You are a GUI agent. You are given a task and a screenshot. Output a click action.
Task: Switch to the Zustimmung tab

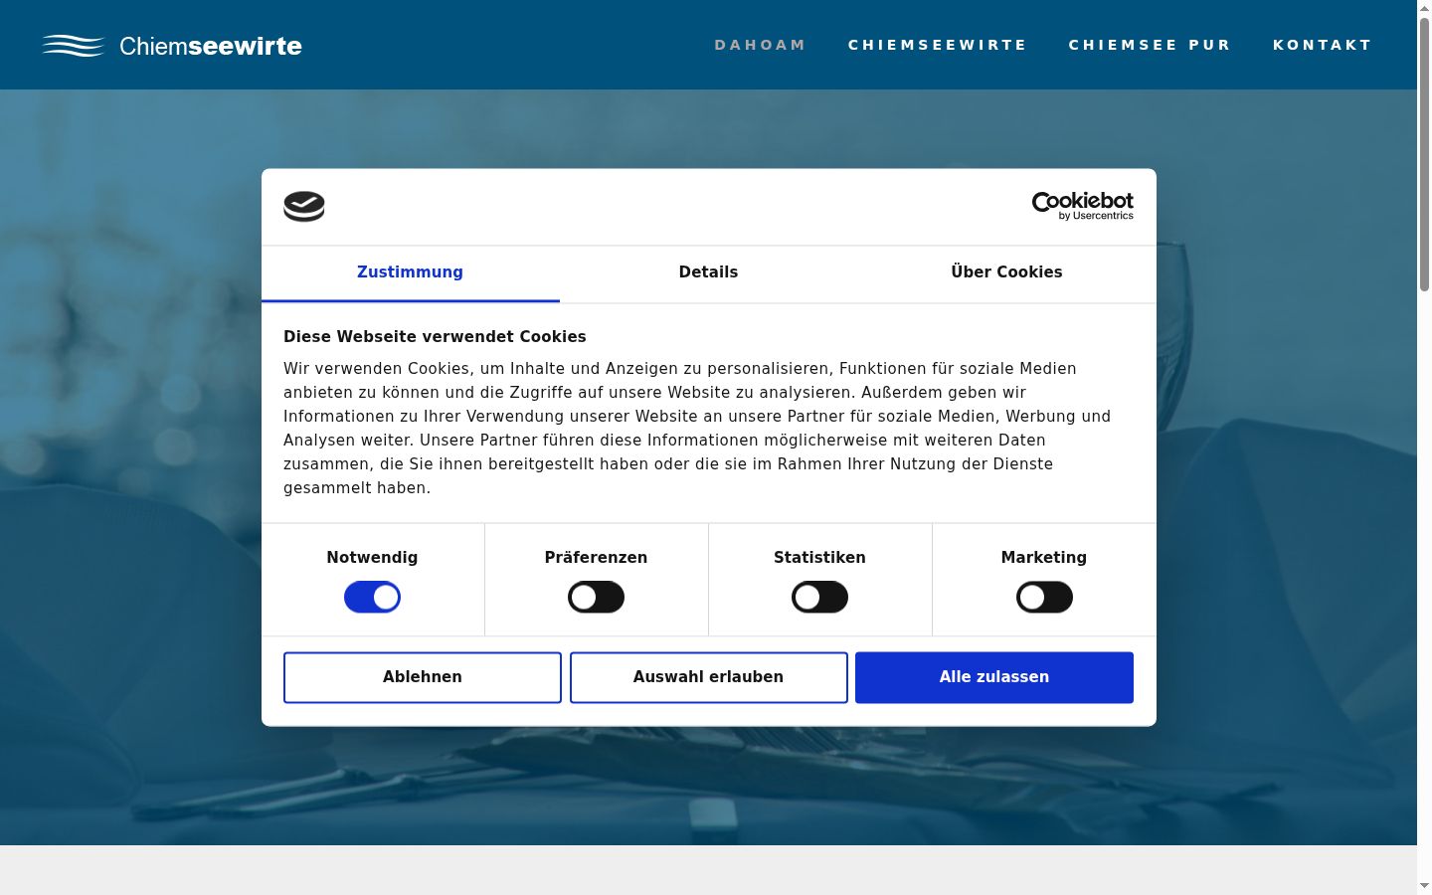pyautogui.click(x=410, y=272)
